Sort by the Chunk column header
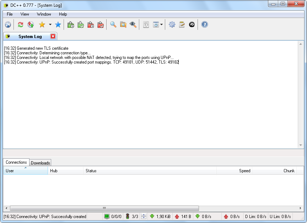 274,171
